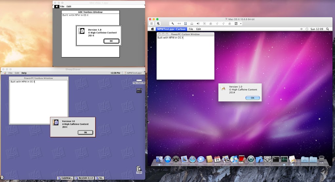Click the Sun 12:09 clock in guest menu bar
Screen dimensions: 335x182
coord(317,29)
